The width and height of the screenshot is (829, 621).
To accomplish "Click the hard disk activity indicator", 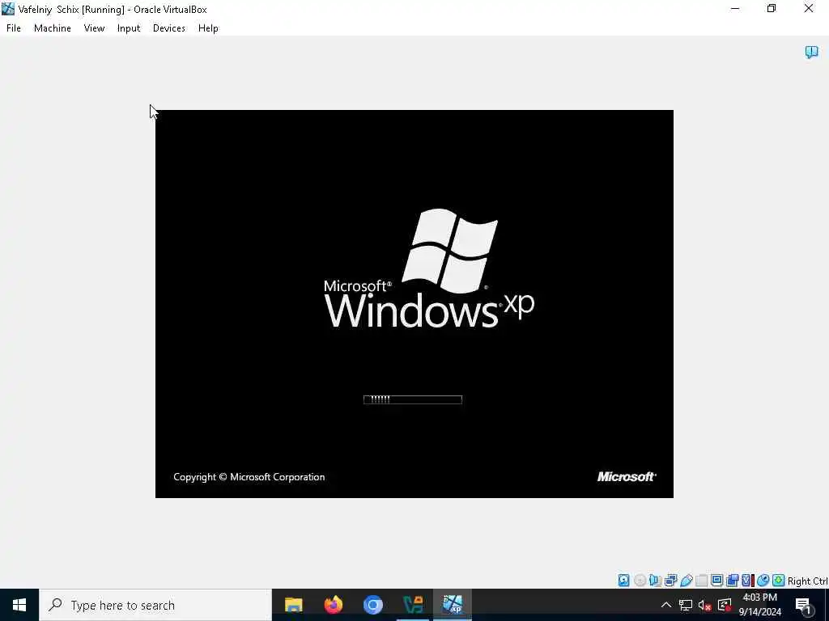I will [624, 581].
